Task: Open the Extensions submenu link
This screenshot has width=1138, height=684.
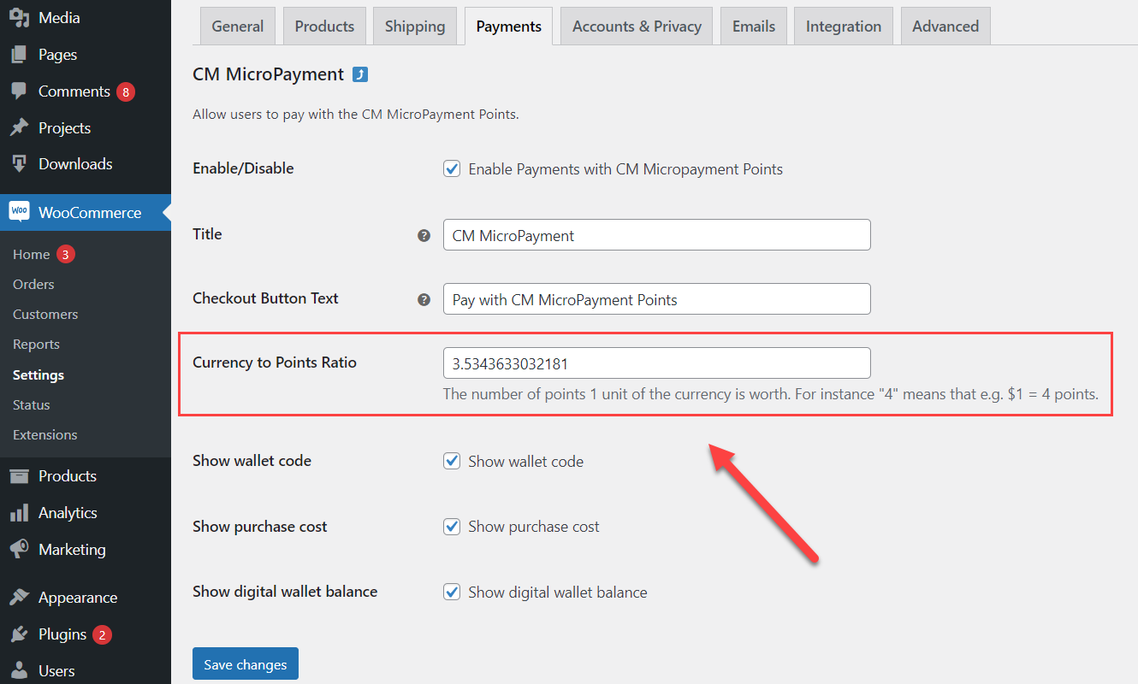Action: pyautogui.click(x=45, y=434)
